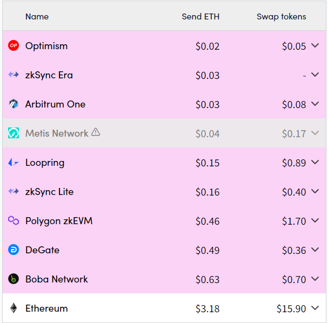Click the Boba Network black logo icon

[x=14, y=279]
